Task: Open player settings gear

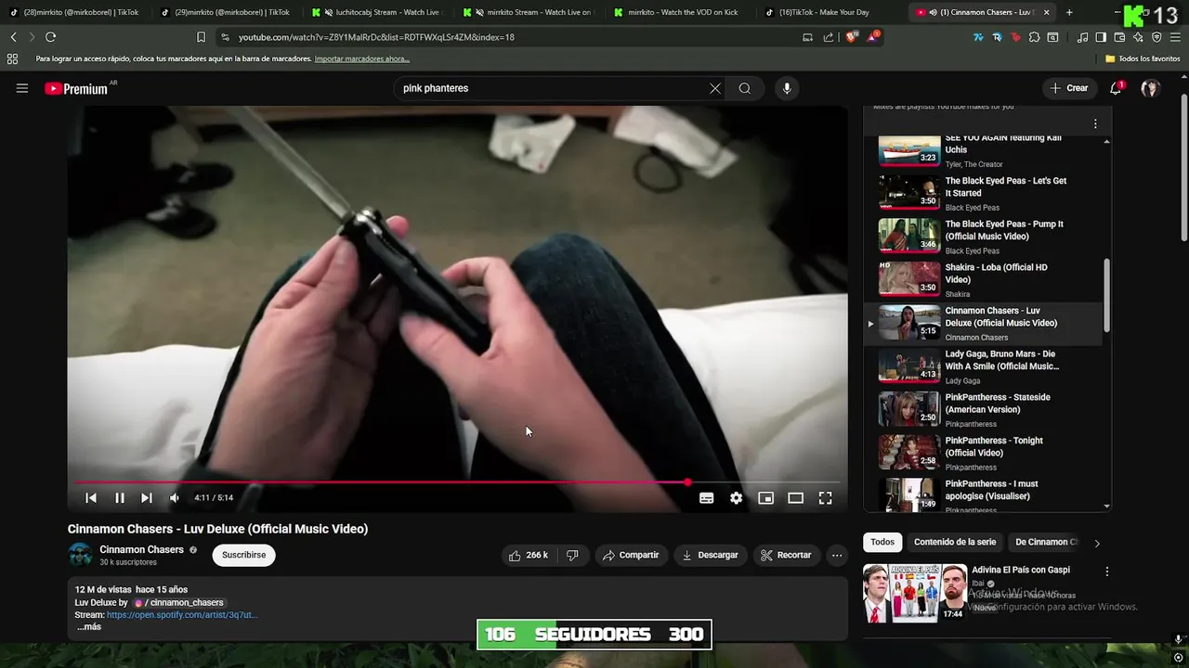Action: (737, 498)
